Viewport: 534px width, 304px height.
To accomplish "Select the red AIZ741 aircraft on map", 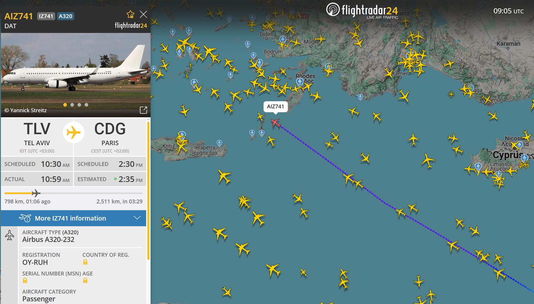I will 276,122.
